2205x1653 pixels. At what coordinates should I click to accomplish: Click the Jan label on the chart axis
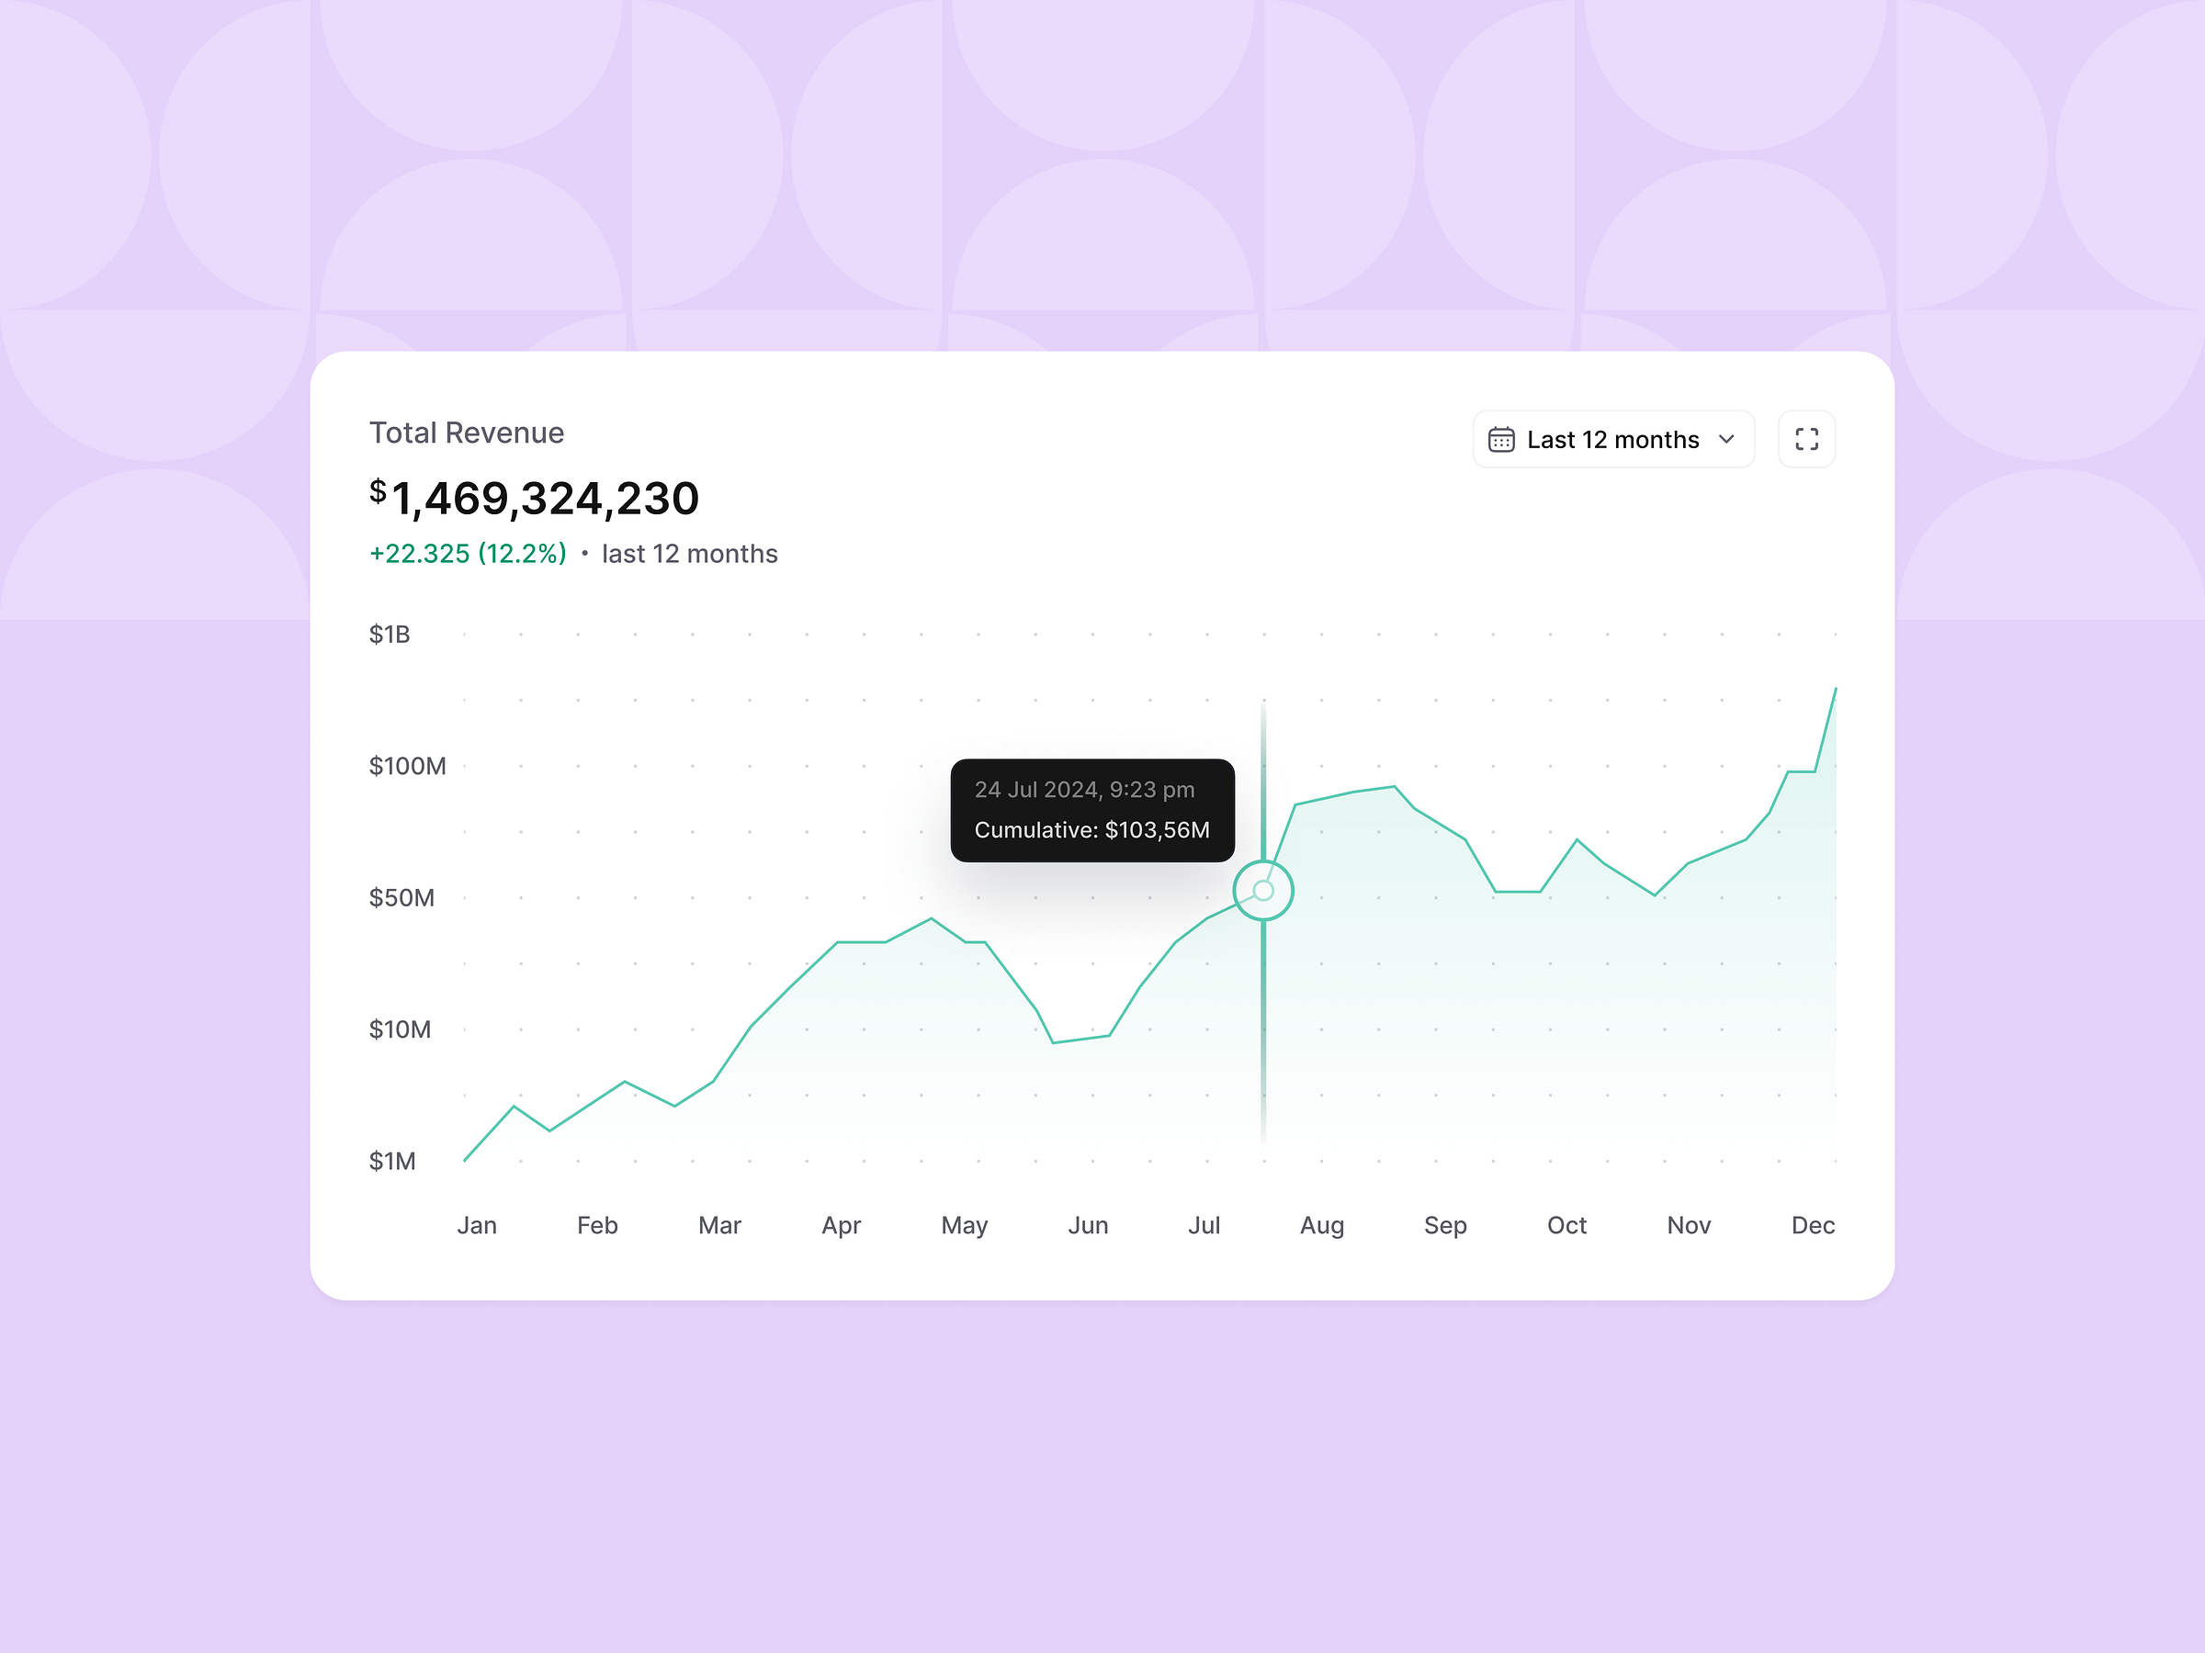click(x=478, y=1226)
